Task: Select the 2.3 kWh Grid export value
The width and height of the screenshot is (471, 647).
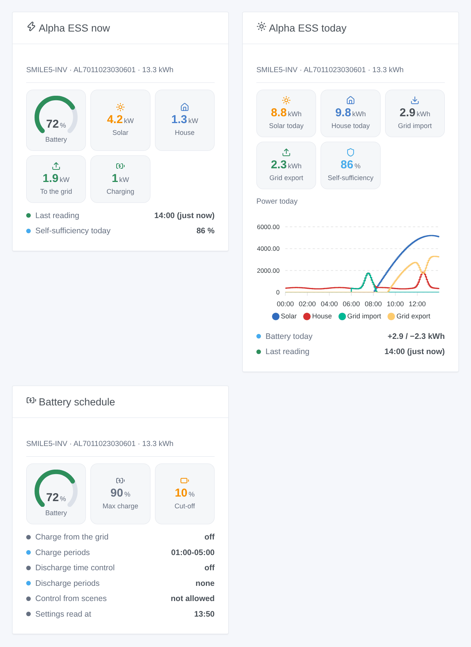Action: click(286, 165)
